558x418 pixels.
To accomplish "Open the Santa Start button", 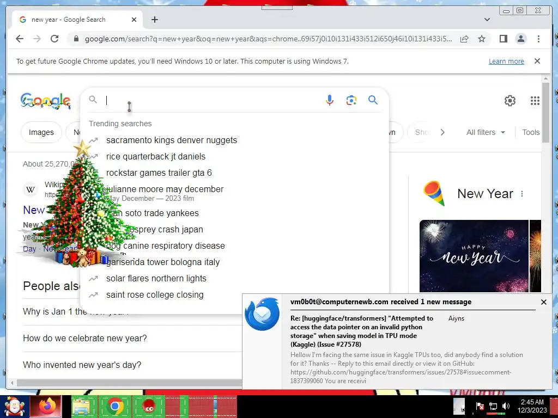I will (x=14, y=407).
